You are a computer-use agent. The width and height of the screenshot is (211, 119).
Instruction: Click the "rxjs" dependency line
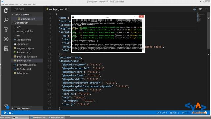[x=74, y=97]
